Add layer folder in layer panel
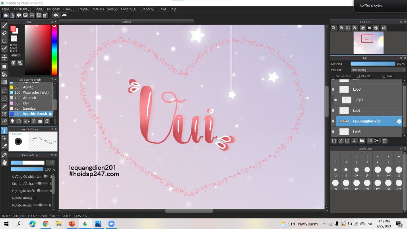Image resolution: width=407 pixels, height=229 pixels. pos(362,141)
